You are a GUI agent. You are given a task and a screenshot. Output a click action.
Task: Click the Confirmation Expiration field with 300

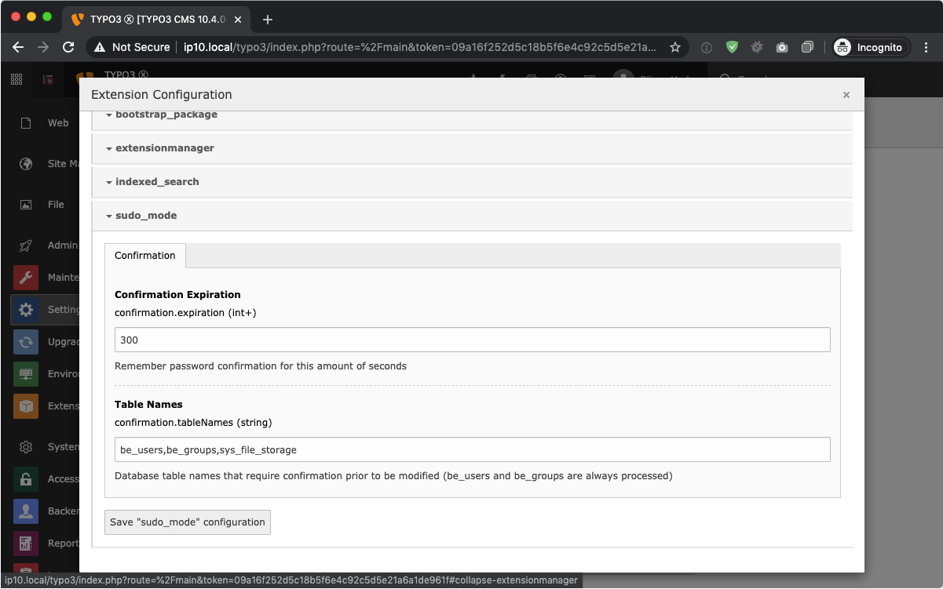[x=473, y=340]
